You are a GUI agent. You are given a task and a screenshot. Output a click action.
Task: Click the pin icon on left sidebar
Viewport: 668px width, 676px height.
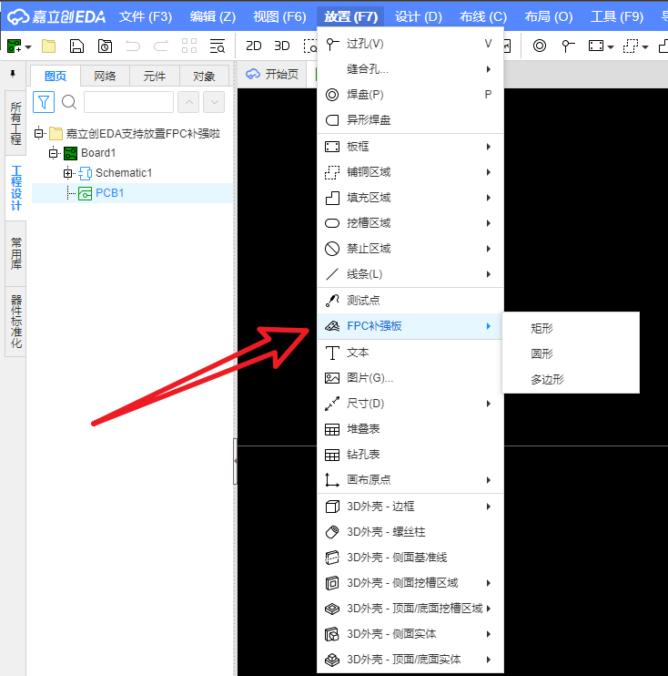pyautogui.click(x=13, y=74)
